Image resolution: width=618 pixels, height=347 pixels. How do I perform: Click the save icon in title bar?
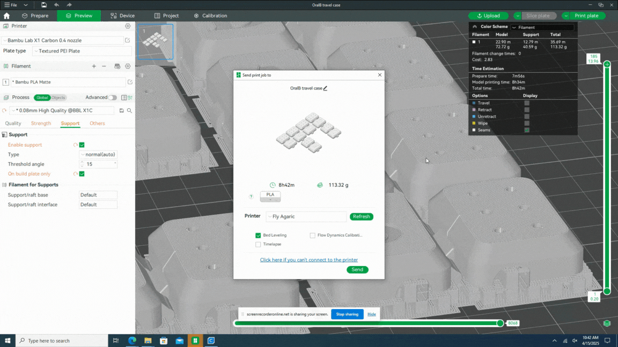tap(44, 5)
